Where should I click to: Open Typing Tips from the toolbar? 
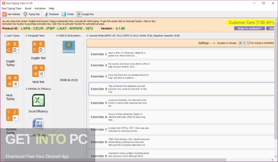pyautogui.click(x=31, y=14)
